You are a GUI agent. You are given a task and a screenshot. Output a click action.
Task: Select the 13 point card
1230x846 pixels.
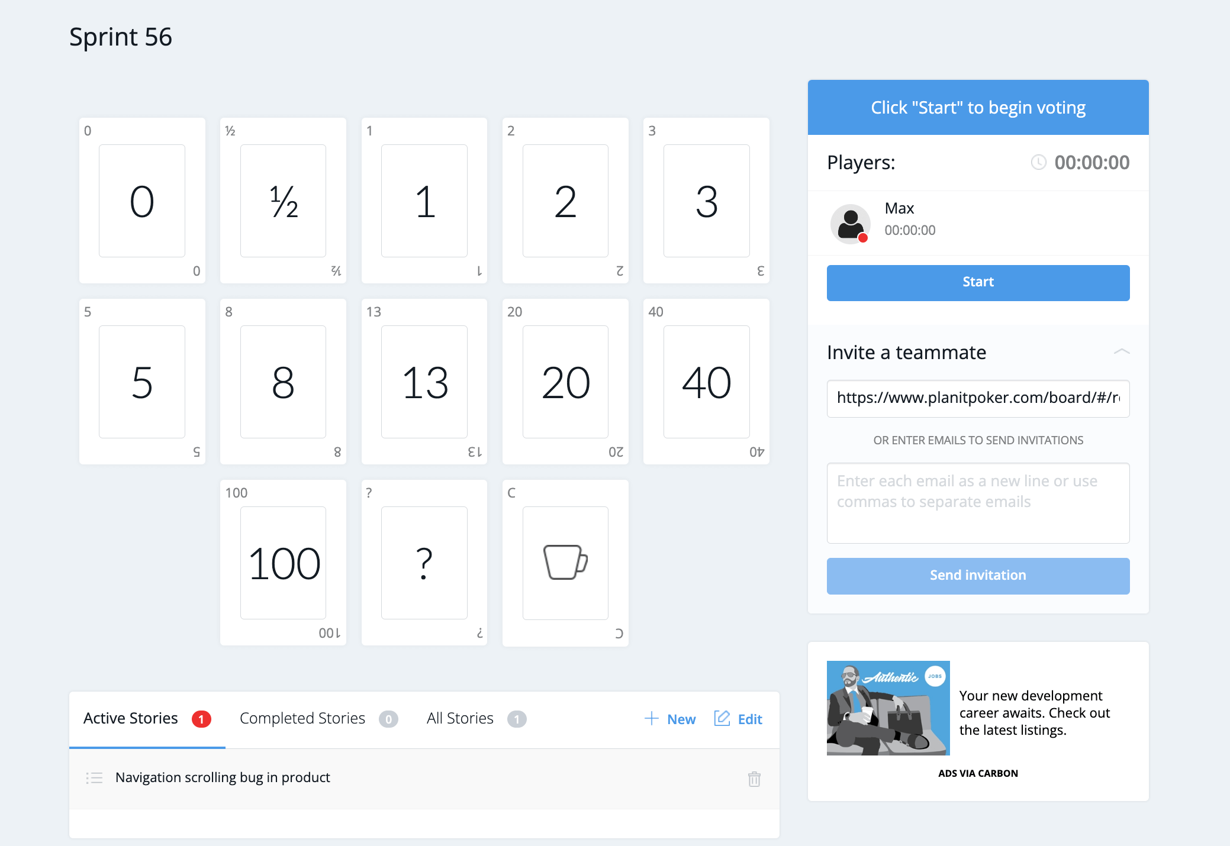coord(424,382)
